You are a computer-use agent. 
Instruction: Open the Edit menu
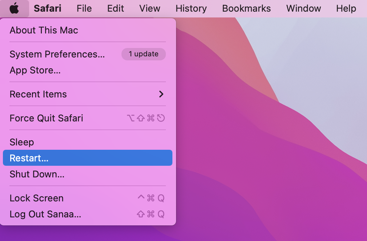(115, 8)
